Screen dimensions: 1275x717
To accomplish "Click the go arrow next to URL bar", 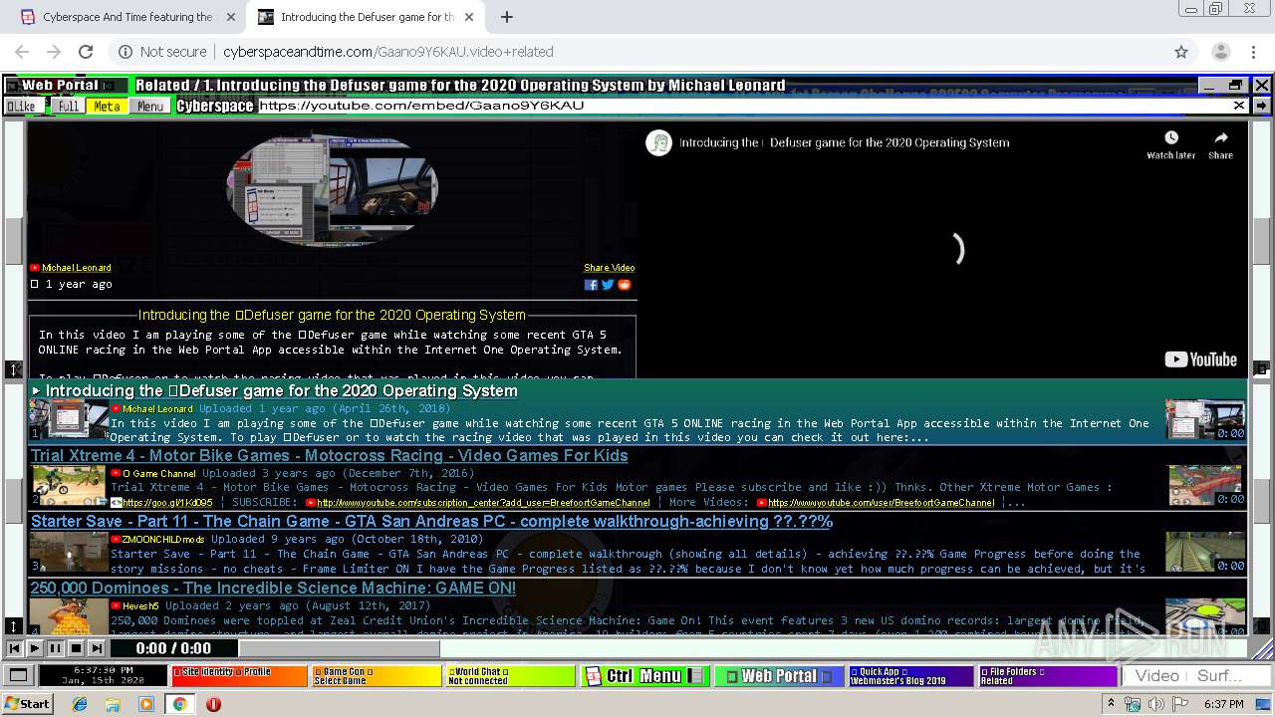I will [x=1261, y=106].
